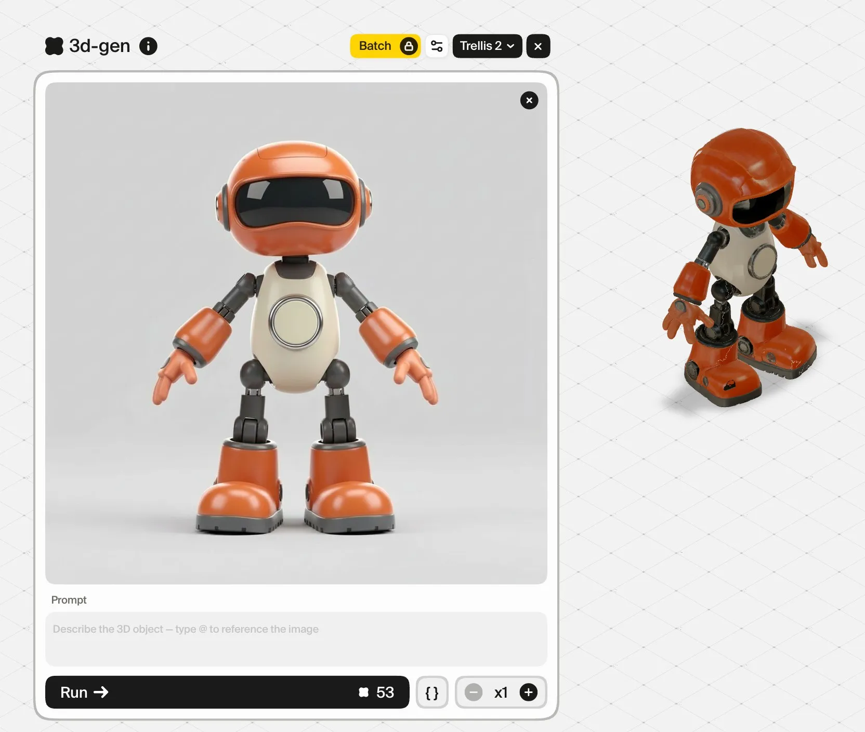Select the robot reference image thumbnail
This screenshot has width=865, height=732.
pos(296,333)
